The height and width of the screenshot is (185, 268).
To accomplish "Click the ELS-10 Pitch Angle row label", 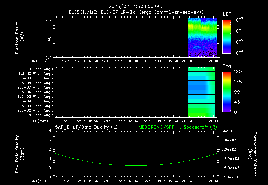I will [36, 74].
